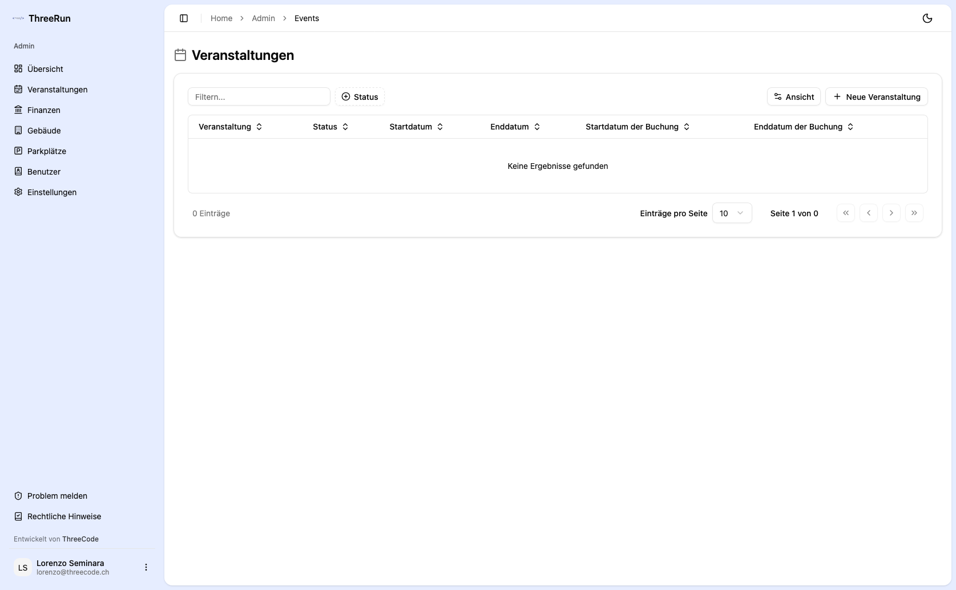Click calendar icon beside Veranstaltungen heading

click(x=180, y=55)
